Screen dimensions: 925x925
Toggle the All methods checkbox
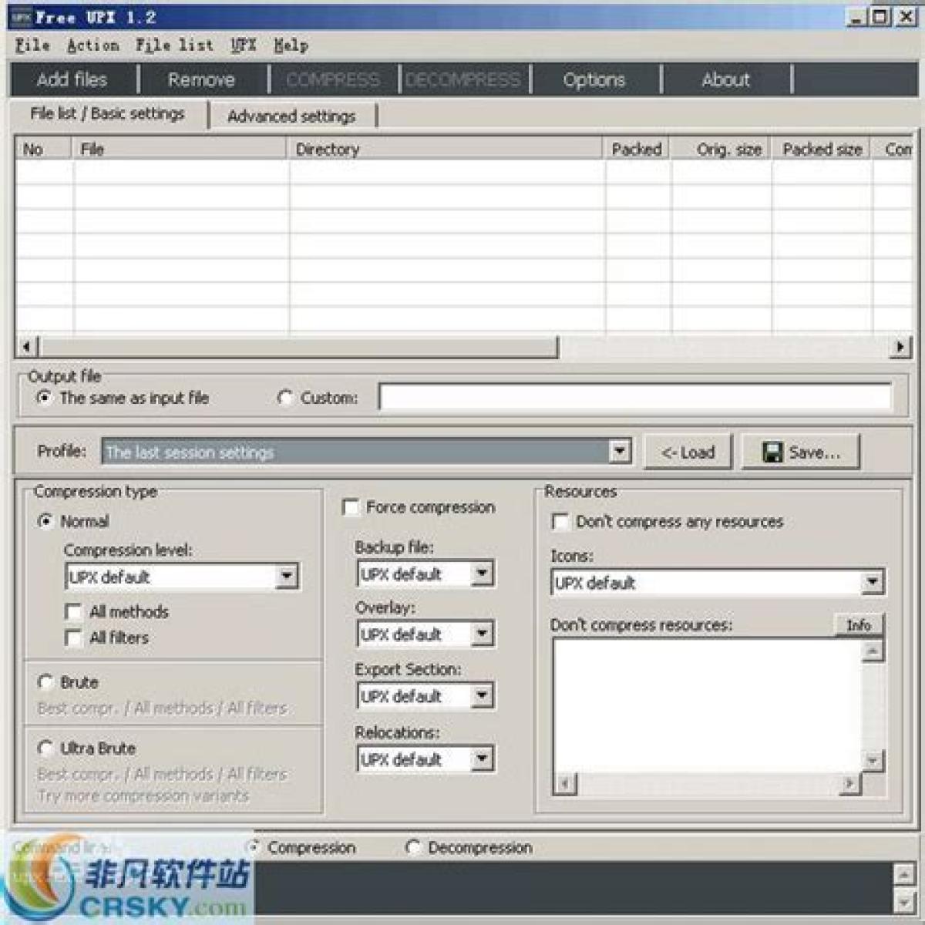(x=74, y=612)
